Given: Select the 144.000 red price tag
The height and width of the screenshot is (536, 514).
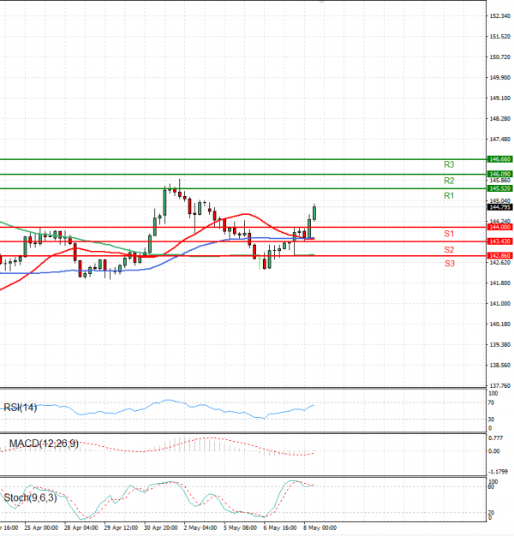Looking at the screenshot, I should point(499,227).
